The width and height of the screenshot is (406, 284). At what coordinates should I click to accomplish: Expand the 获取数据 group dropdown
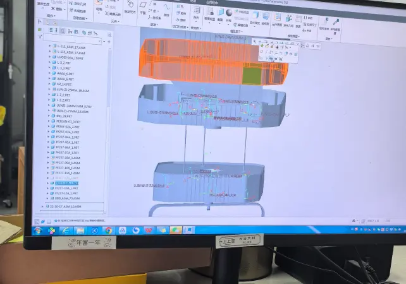pyautogui.click(x=80, y=18)
